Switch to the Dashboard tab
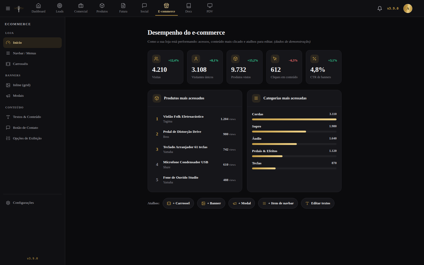Image resolution: width=424 pixels, height=265 pixels. [38, 8]
